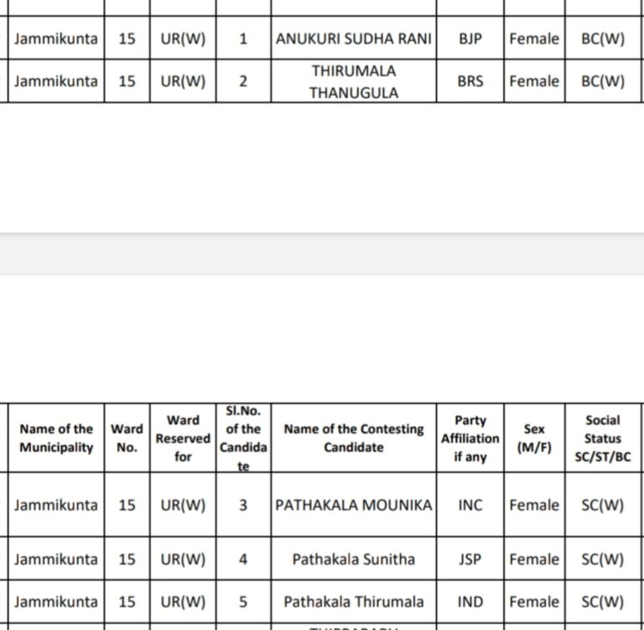Click UR(W) in the Sunitha row
Image resolution: width=644 pixels, height=630 pixels.
coord(183,559)
